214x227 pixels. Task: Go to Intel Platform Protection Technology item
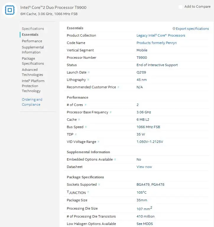point(33,86)
